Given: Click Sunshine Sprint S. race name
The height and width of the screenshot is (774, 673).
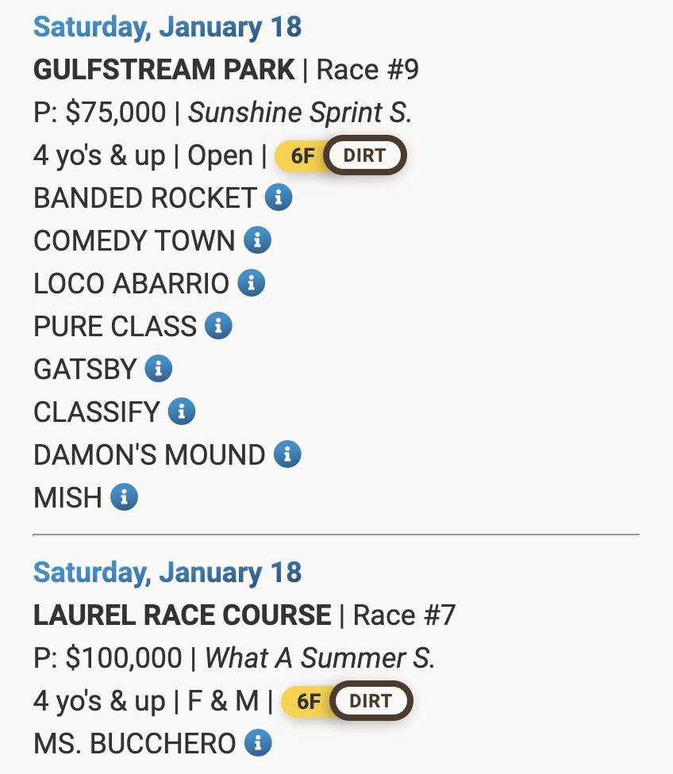Looking at the screenshot, I should 300,113.
